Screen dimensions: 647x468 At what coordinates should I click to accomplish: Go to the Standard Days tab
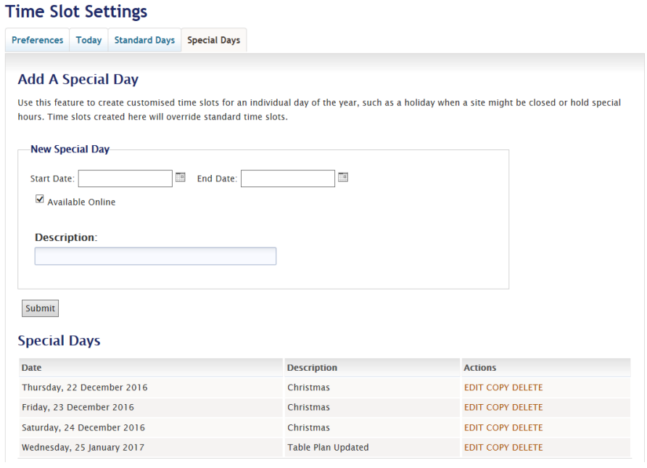pyautogui.click(x=144, y=41)
